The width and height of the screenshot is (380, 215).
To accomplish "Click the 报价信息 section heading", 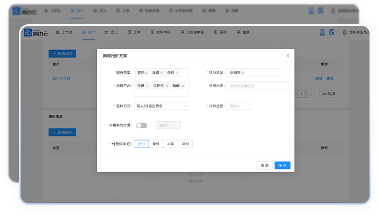I will (x=56, y=116).
